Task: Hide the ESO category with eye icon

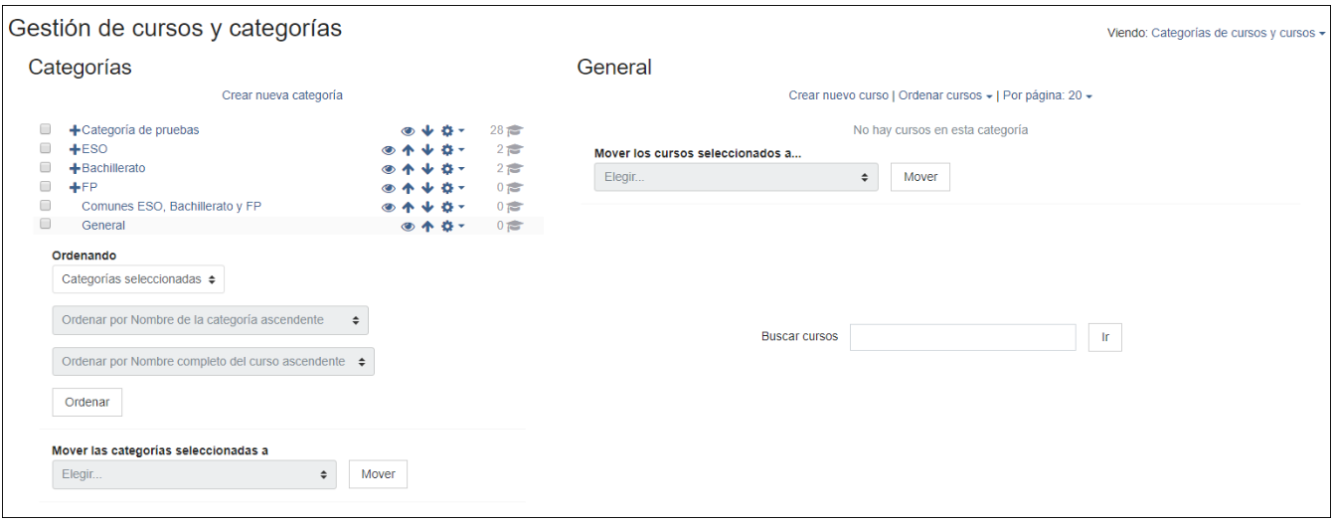Action: [389, 150]
